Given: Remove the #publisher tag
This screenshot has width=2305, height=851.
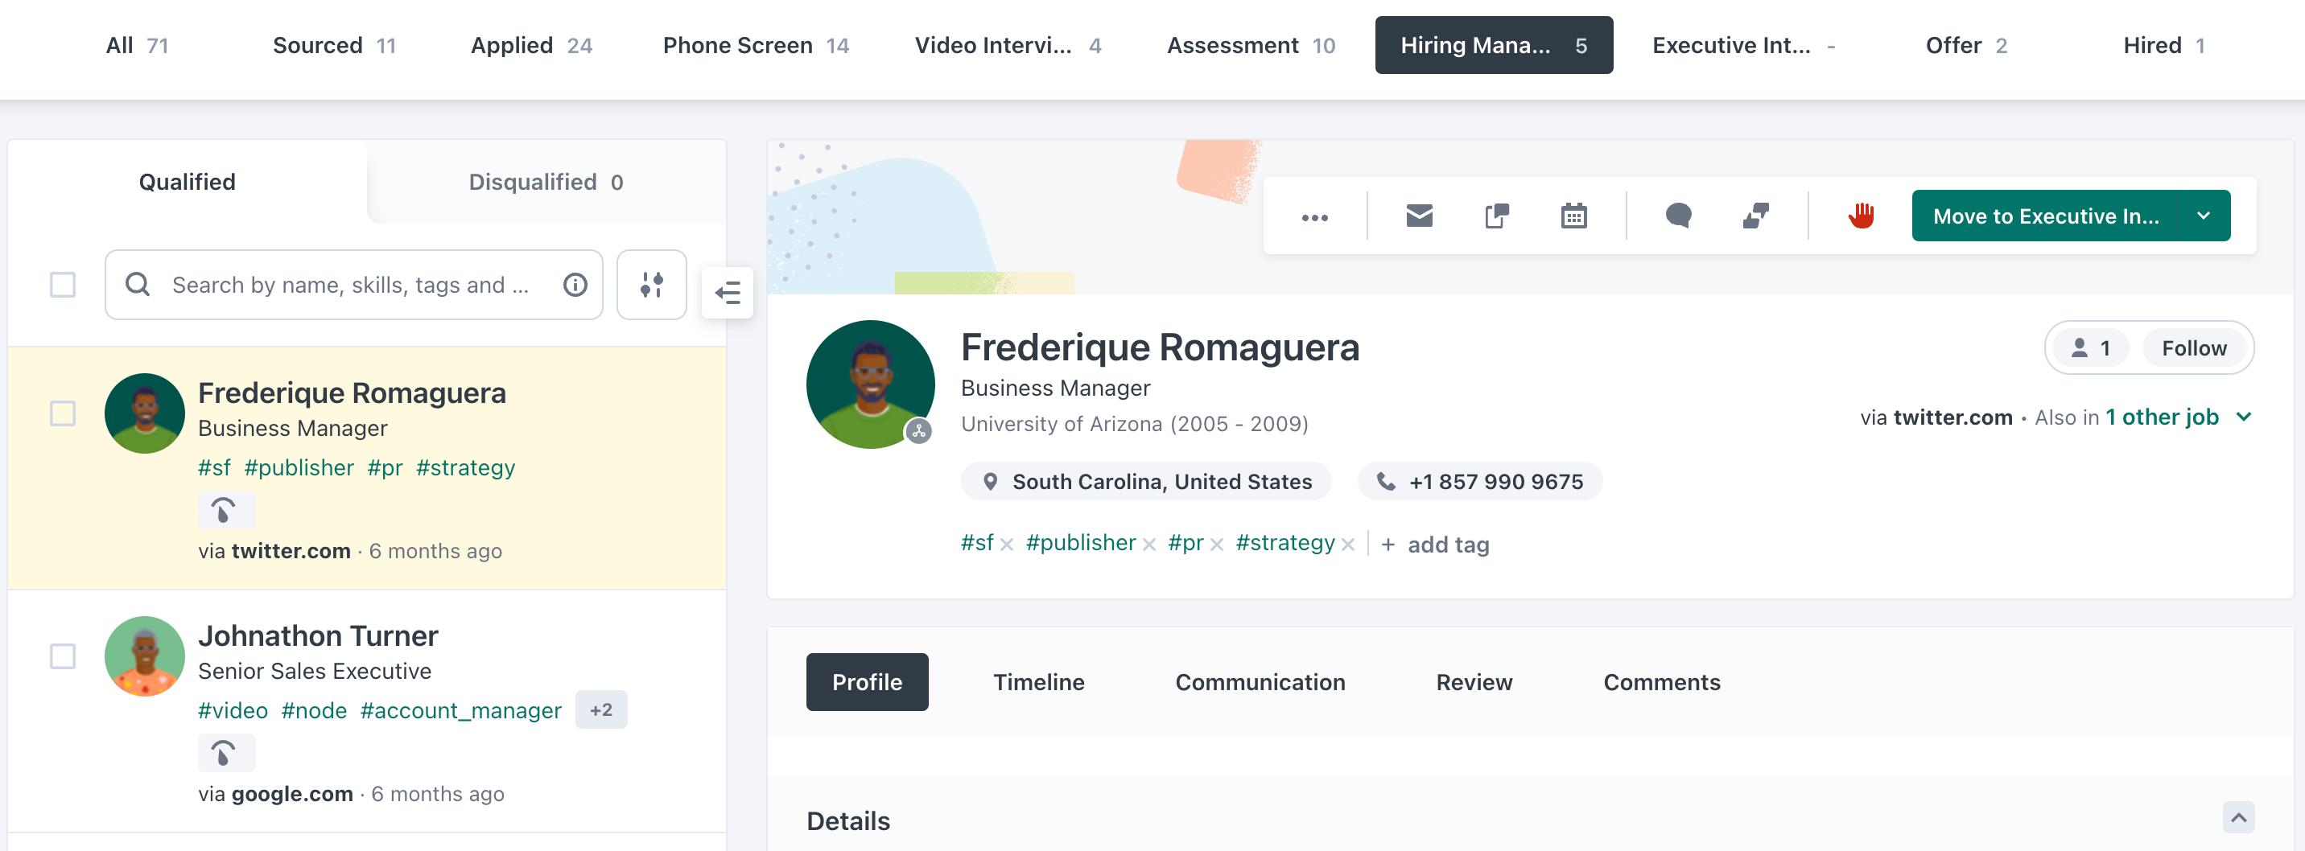Looking at the screenshot, I should point(1150,545).
